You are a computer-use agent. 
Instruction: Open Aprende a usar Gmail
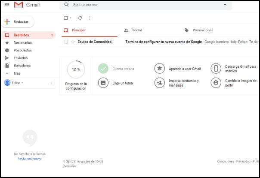point(185,69)
